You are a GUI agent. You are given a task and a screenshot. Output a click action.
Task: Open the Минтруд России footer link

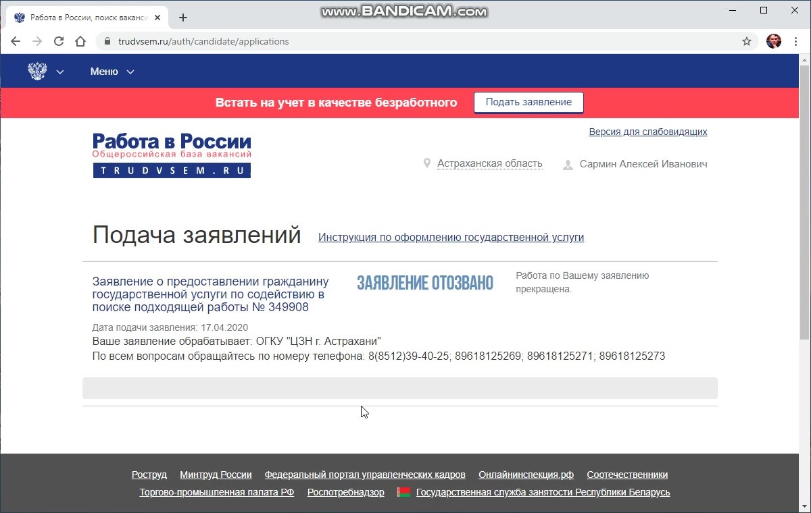point(216,475)
